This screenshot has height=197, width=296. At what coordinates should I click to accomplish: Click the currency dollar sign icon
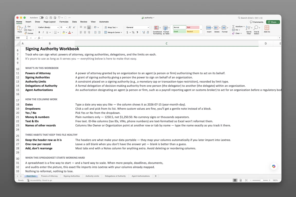[127, 32]
